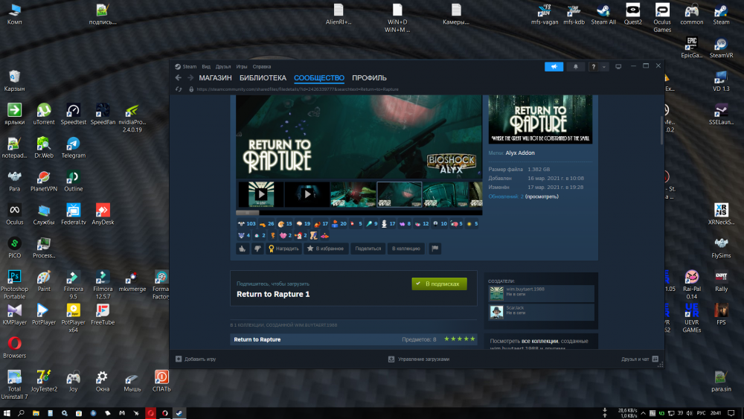744x419 pixels.
Task: Add item to favorites (В избранное)
Action: 326,249
